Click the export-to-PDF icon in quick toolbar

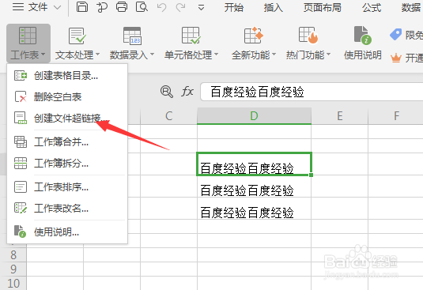102,7
